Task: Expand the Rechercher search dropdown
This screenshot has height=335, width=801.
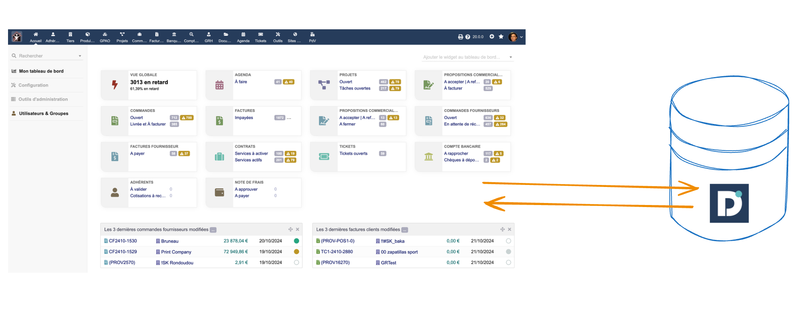Action: [x=80, y=56]
